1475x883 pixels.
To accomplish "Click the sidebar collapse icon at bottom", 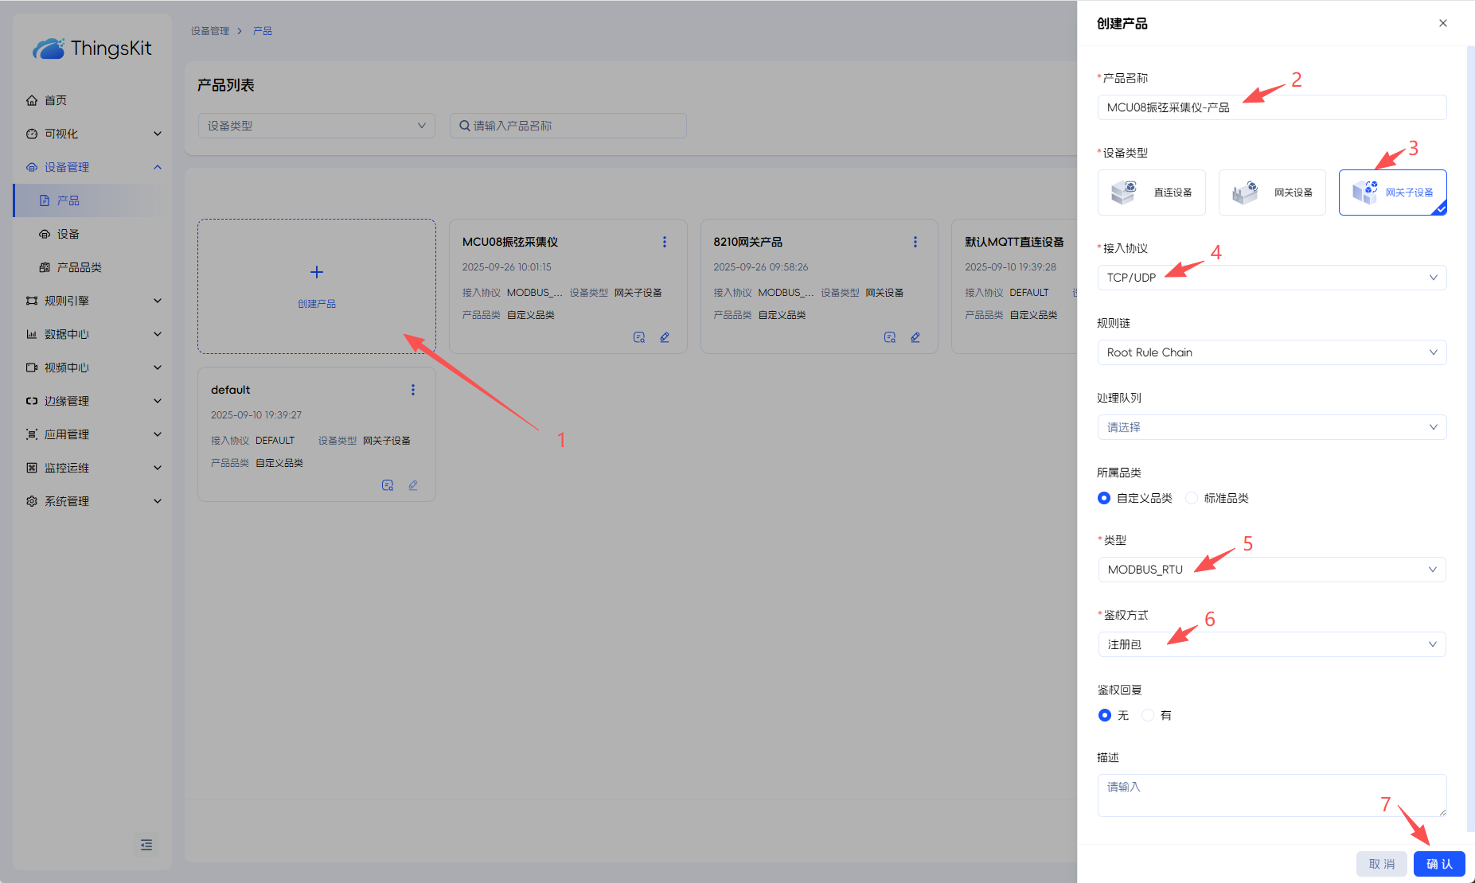I will [146, 845].
